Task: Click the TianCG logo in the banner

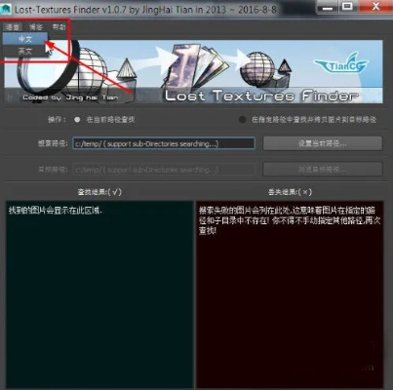Action: [x=341, y=63]
